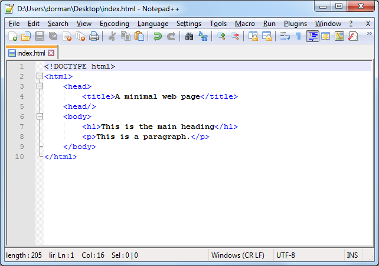Close document with menu bar X
379x266 pixels.
[x=368, y=24]
